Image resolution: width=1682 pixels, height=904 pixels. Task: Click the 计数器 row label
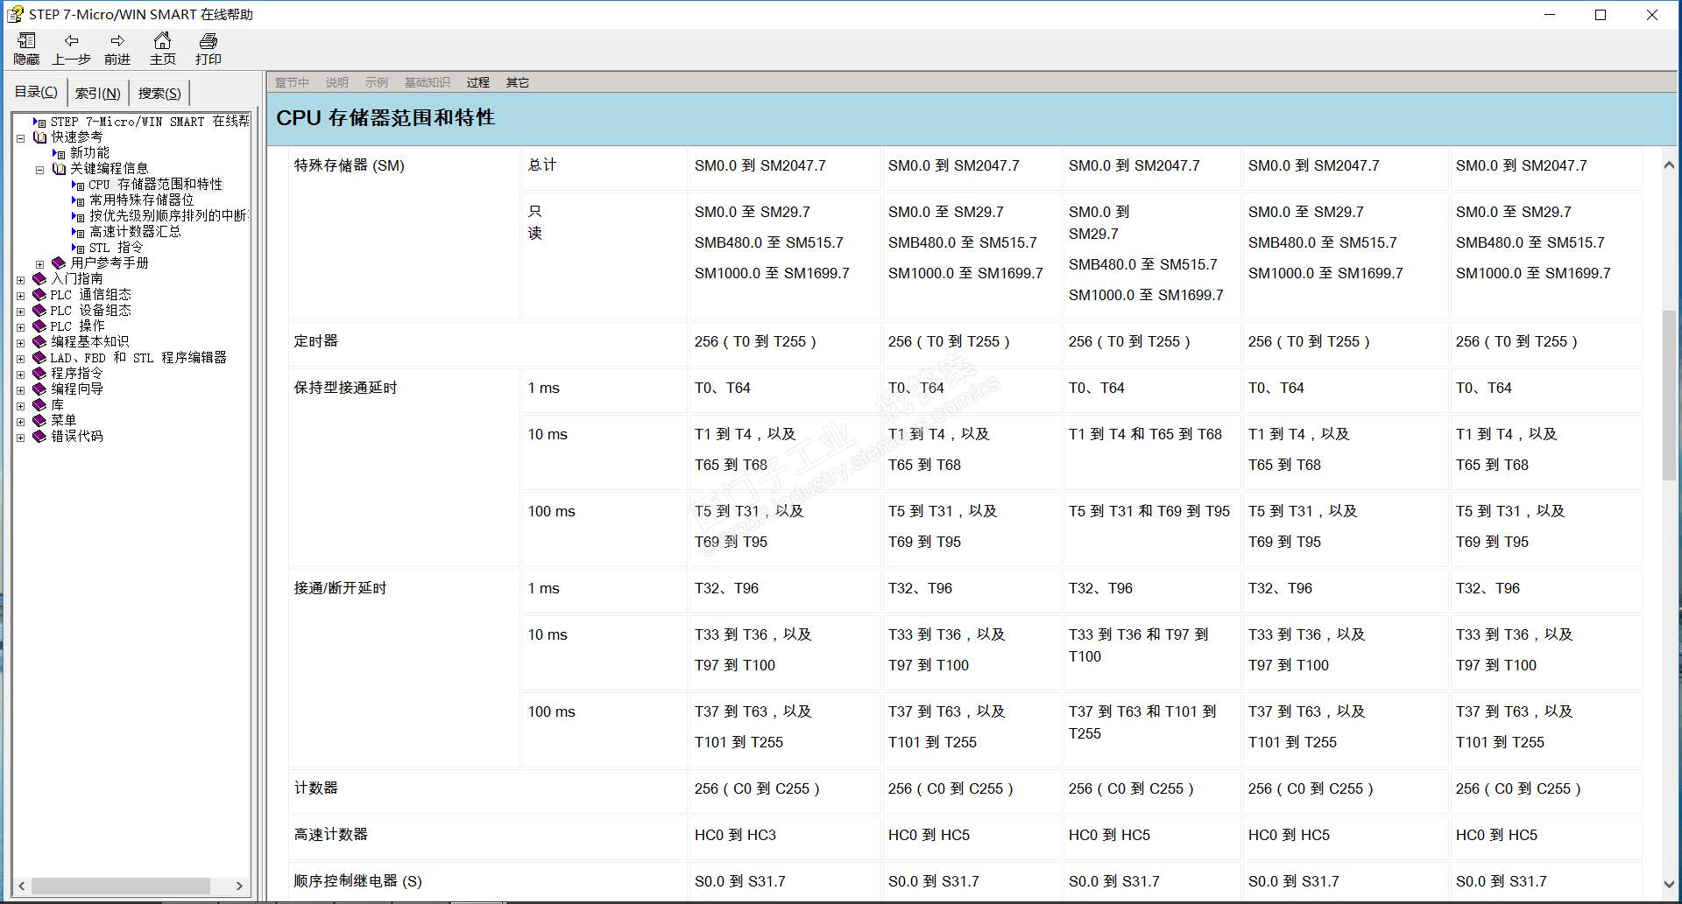315,788
